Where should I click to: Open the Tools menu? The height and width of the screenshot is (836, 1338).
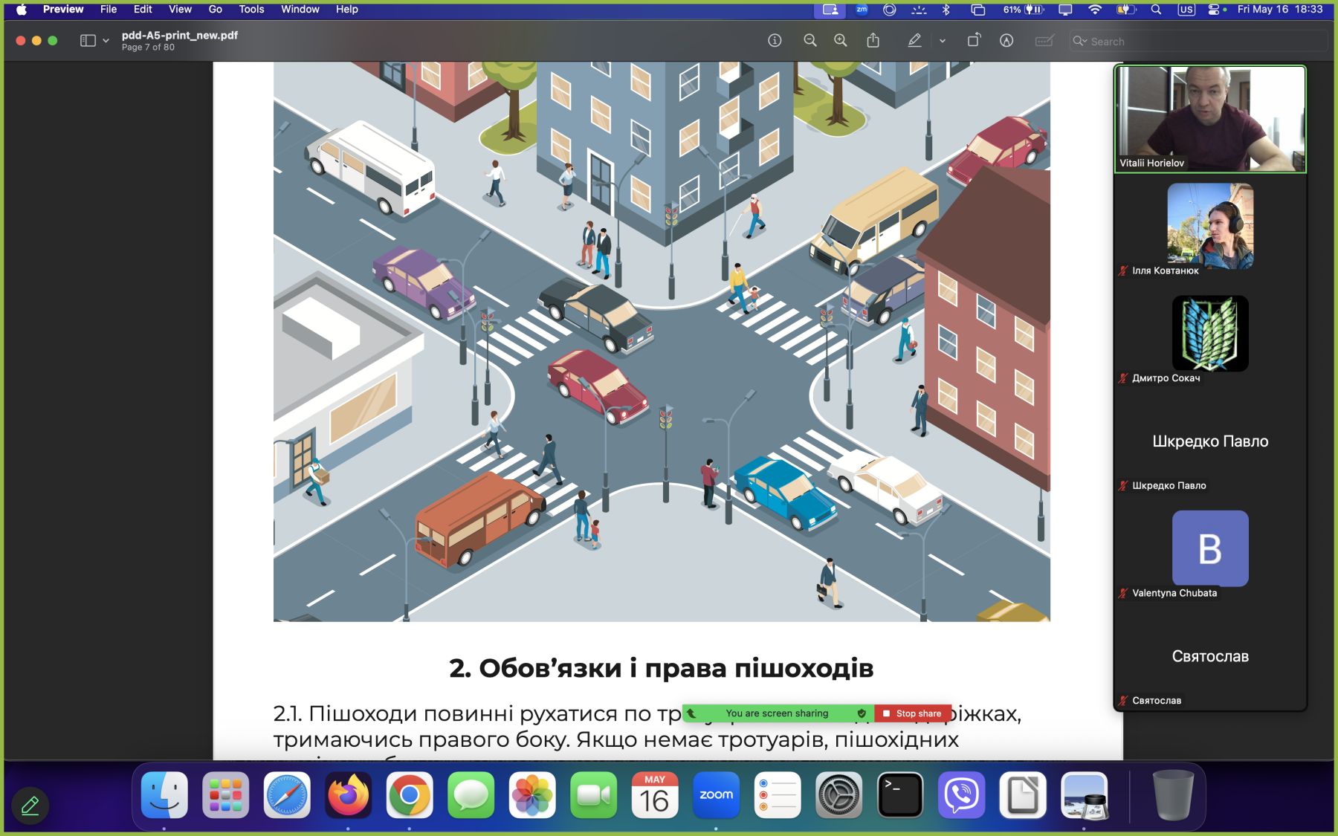point(251,10)
